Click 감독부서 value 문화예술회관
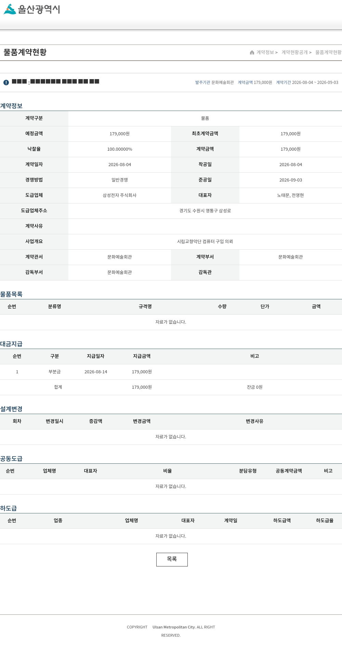Image resolution: width=342 pixels, height=649 pixels. [120, 273]
